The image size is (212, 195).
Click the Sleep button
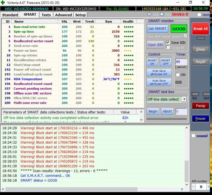tap(200, 49)
